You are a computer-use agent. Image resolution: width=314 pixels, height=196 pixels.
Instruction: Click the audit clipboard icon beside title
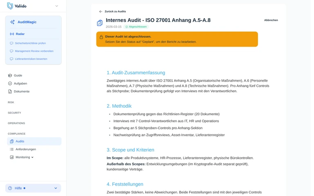point(99,23)
